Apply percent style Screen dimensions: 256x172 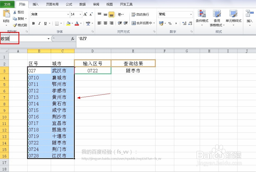[170, 23]
